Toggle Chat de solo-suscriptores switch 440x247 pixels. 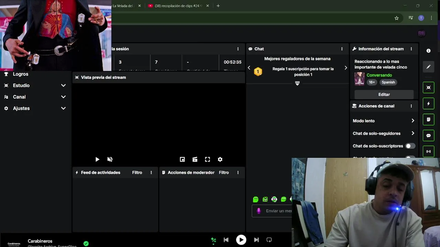pos(410,146)
